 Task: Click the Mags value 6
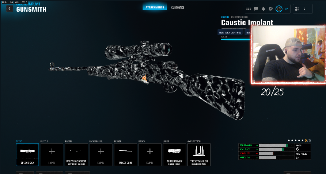pyautogui.click(x=297, y=149)
